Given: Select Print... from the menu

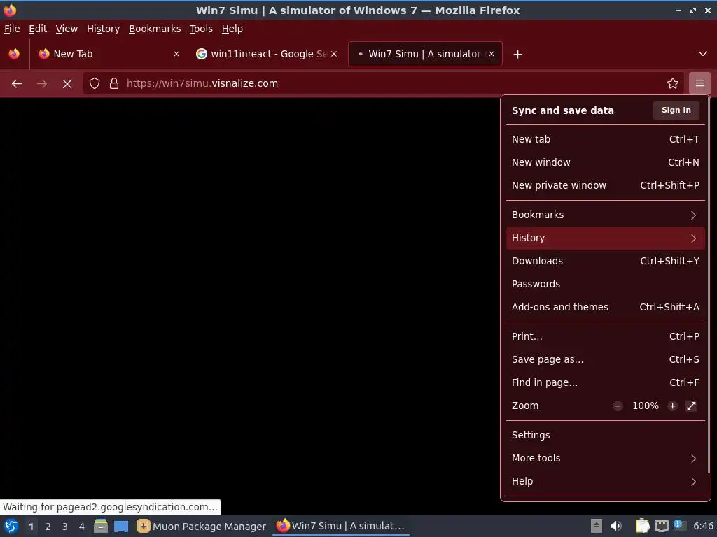Looking at the screenshot, I should point(606,336).
